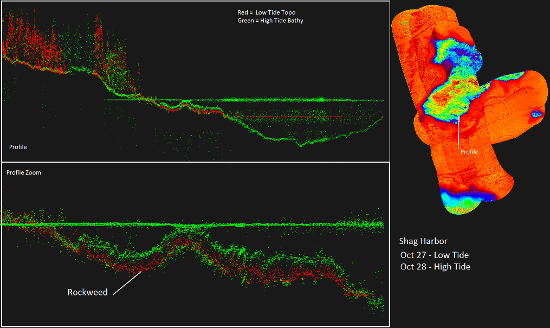Viewport: 550px width, 328px height.
Task: Click the 'Rockweed' annotation label
Action: coord(87,292)
